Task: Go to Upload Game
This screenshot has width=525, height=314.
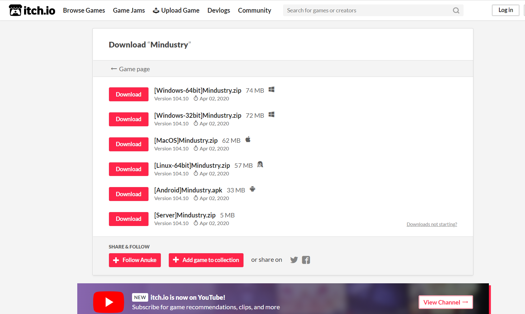Action: coord(176,10)
